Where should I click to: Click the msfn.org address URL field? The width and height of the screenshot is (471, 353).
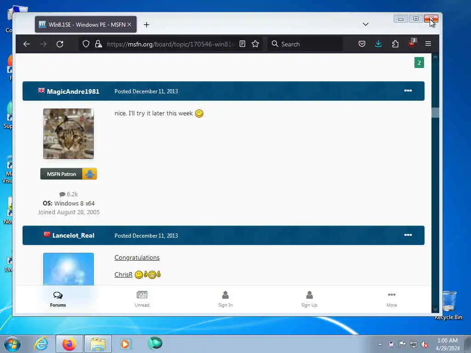[170, 44]
